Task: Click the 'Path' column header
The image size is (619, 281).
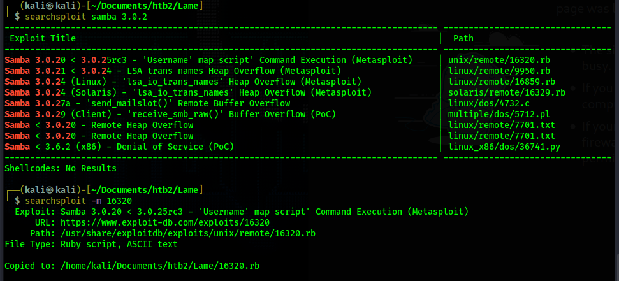Action: point(463,39)
